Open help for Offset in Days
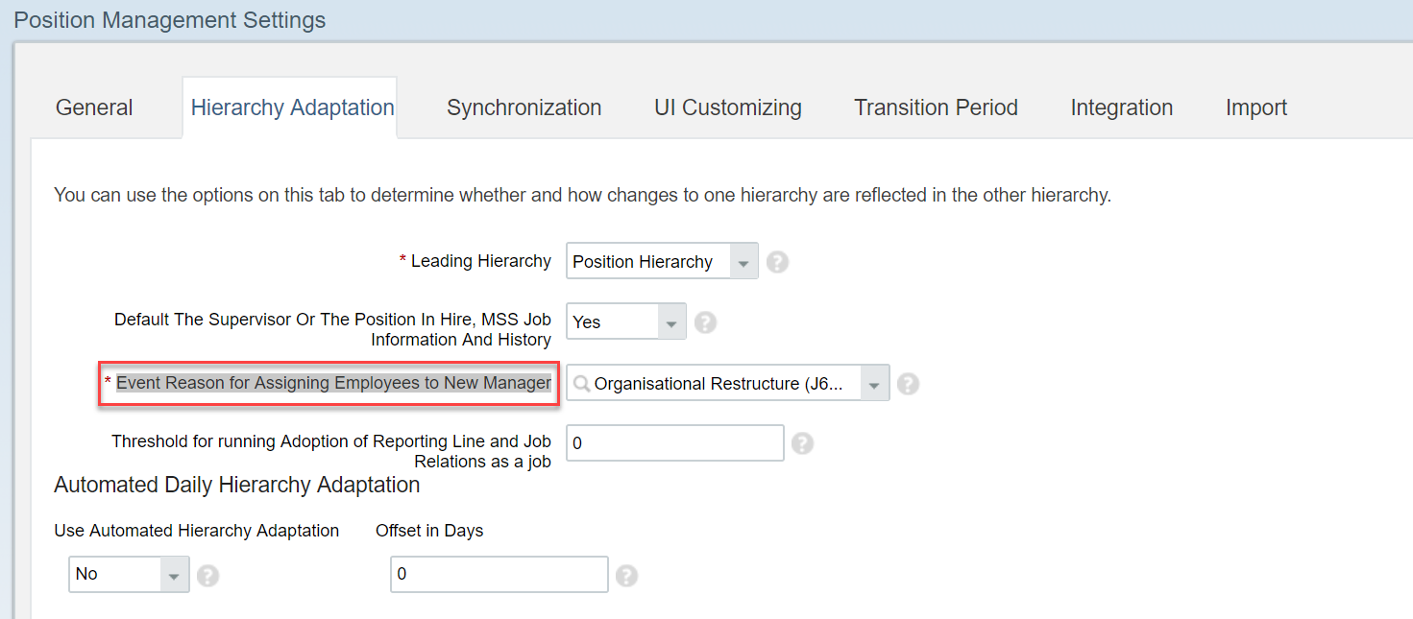The height and width of the screenshot is (619, 1413). point(626,575)
